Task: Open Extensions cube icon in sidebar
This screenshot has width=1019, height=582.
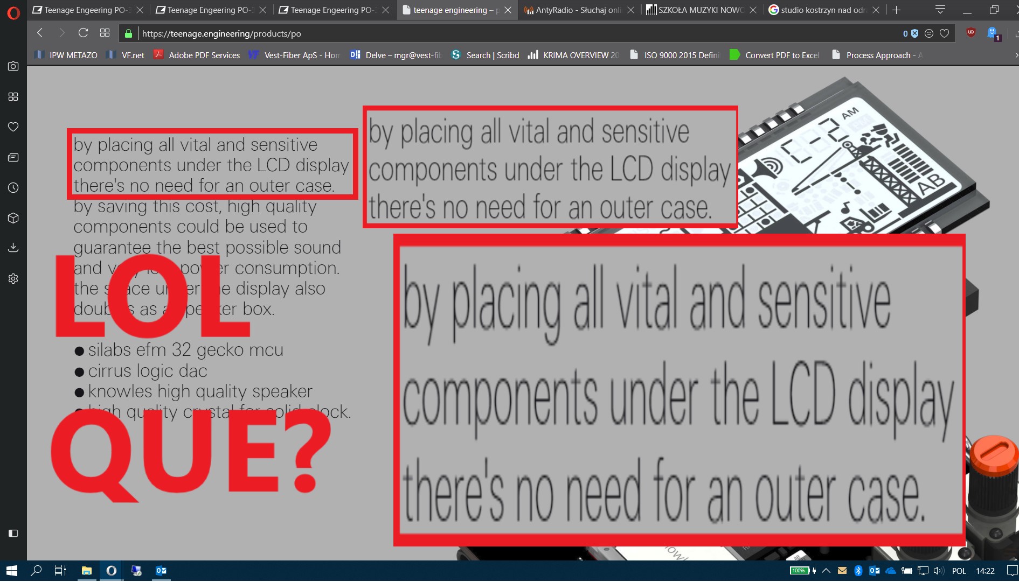Action: (x=13, y=218)
